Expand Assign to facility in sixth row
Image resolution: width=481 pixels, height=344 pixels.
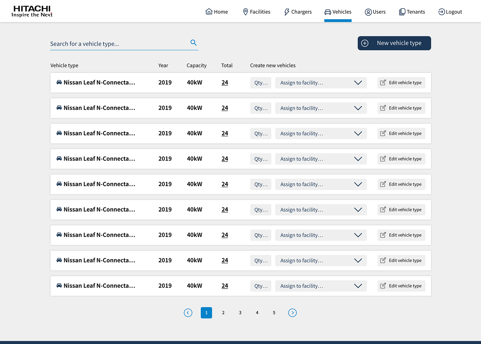click(x=321, y=210)
